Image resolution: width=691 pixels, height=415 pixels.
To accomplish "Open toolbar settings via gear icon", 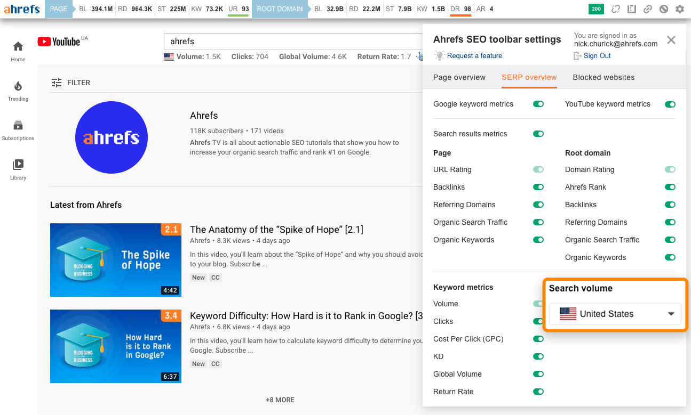I will pyautogui.click(x=679, y=9).
